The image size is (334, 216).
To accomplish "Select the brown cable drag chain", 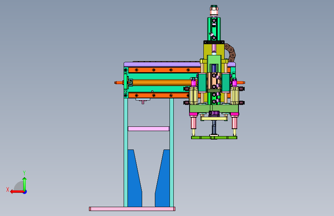I will click(x=231, y=53).
